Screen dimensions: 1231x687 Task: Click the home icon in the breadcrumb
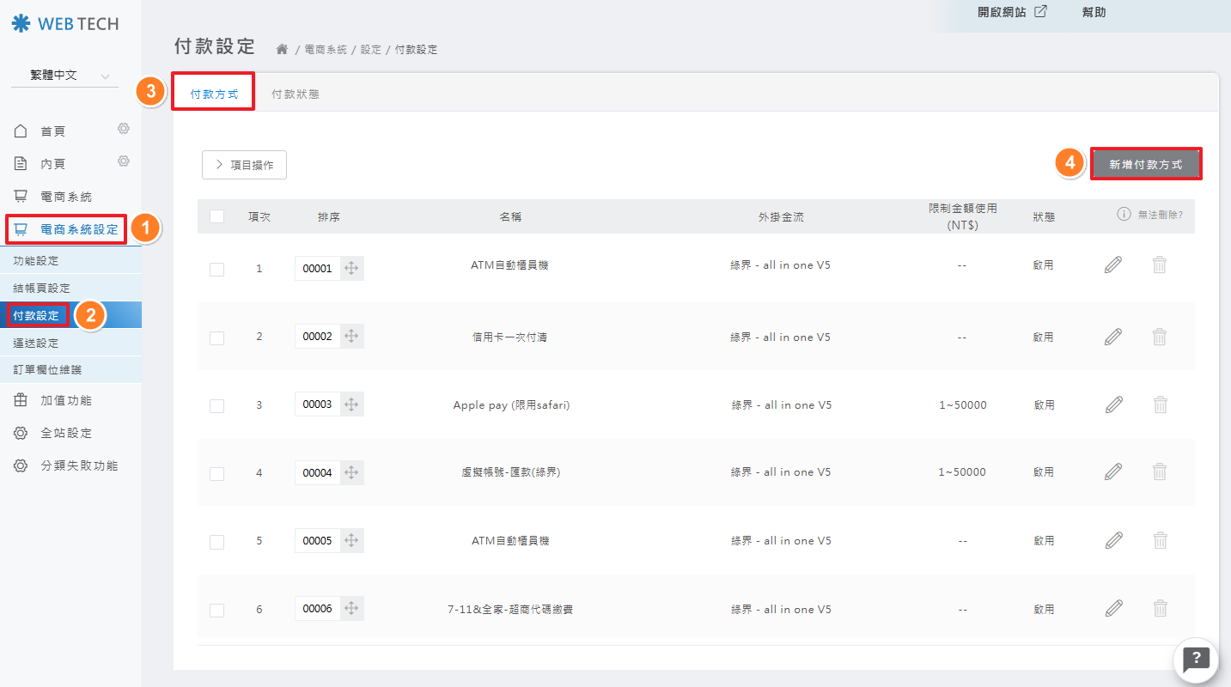click(x=282, y=50)
